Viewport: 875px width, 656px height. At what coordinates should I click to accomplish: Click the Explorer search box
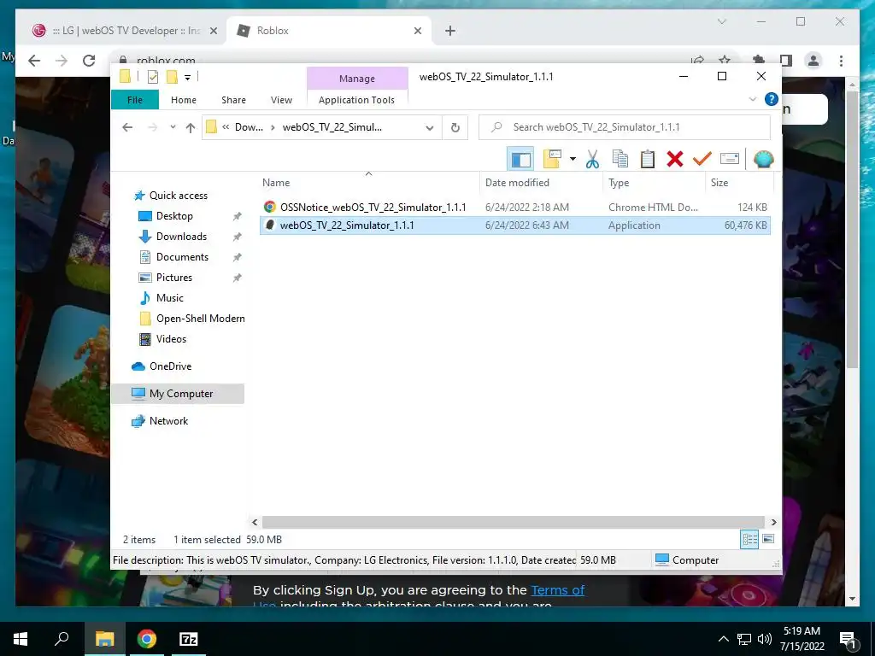click(625, 127)
